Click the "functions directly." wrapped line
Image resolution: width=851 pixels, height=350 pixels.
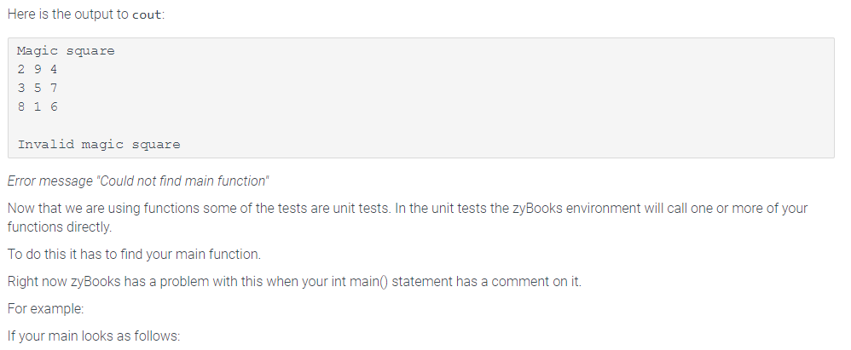point(59,227)
